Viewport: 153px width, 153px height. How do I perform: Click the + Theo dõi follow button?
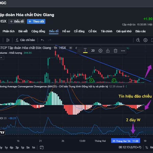click(x=36, y=21)
